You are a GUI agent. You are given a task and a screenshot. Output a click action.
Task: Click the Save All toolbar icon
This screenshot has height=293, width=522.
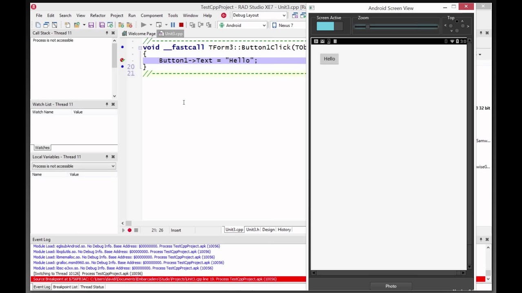point(102,25)
